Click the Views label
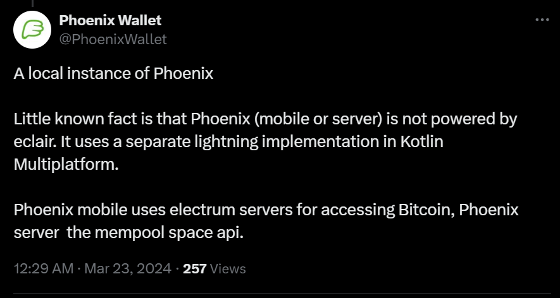560x298 pixels. pos(228,268)
